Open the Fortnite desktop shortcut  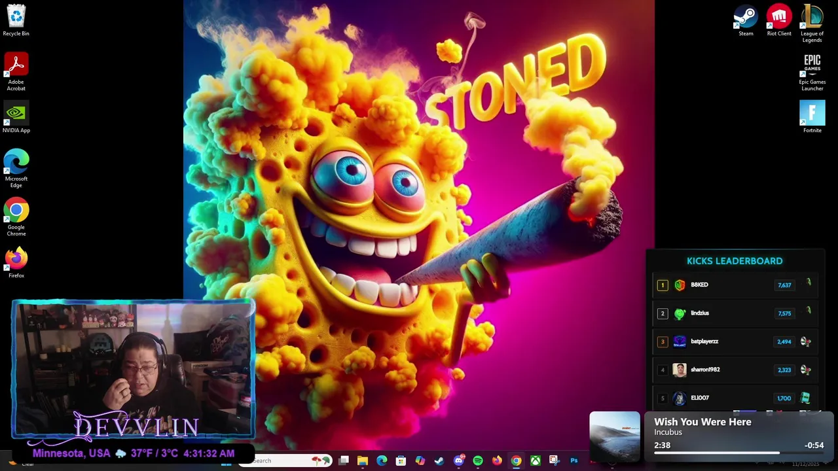point(812,117)
